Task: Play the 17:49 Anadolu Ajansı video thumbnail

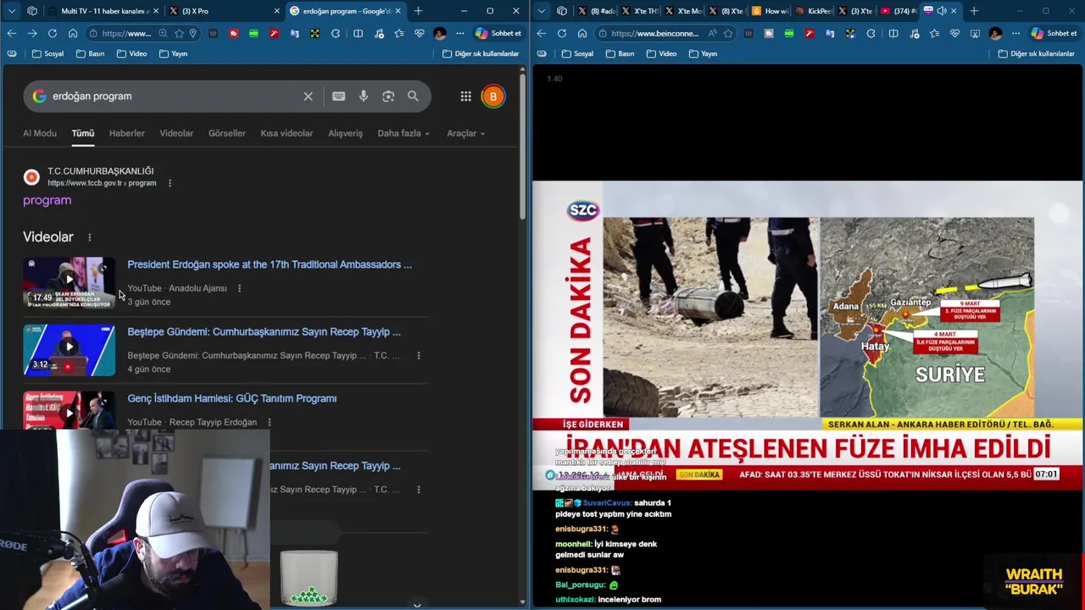Action: [x=70, y=282]
